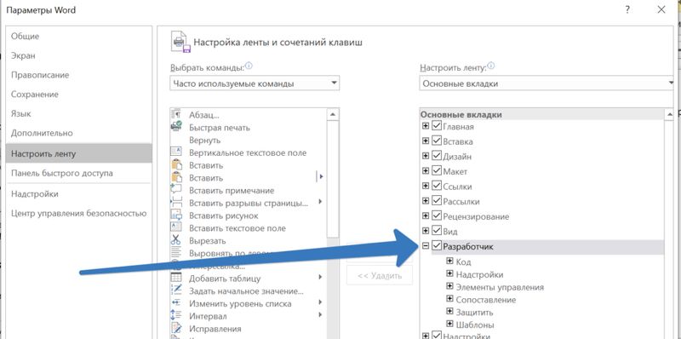
Task: Select the Дополнительно category
Action: pos(79,133)
